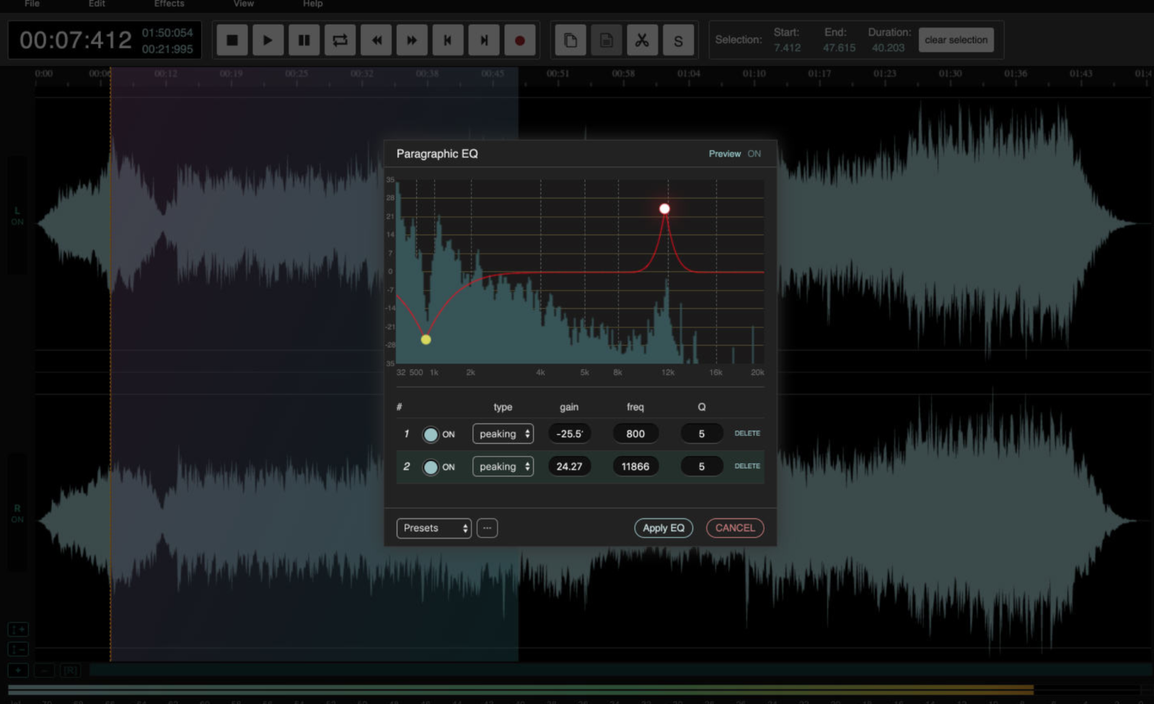Apply the EQ settings
The image size is (1154, 704).
[x=663, y=528]
